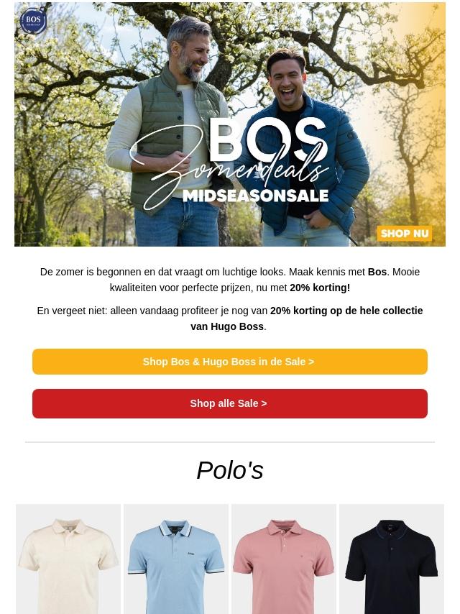The image size is (460, 614).
Task: Select the pink polo shirt thumbnail
Action: tap(284, 559)
